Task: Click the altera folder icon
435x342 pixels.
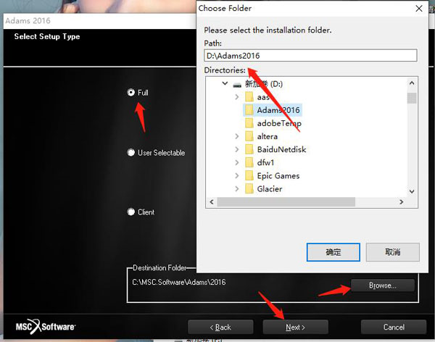Action: click(249, 136)
